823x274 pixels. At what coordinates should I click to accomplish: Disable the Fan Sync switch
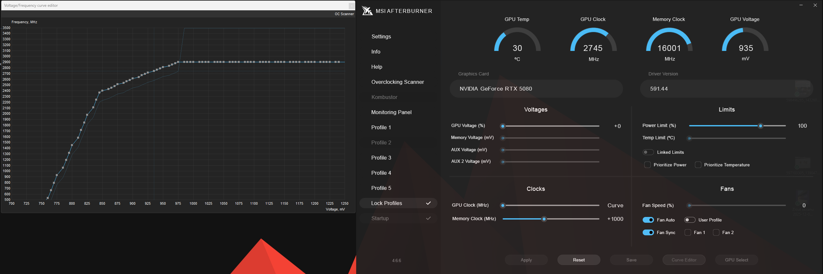pyautogui.click(x=648, y=232)
